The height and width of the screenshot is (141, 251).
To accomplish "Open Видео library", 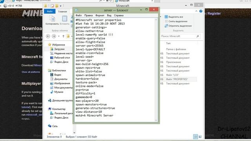I will click(56, 75).
